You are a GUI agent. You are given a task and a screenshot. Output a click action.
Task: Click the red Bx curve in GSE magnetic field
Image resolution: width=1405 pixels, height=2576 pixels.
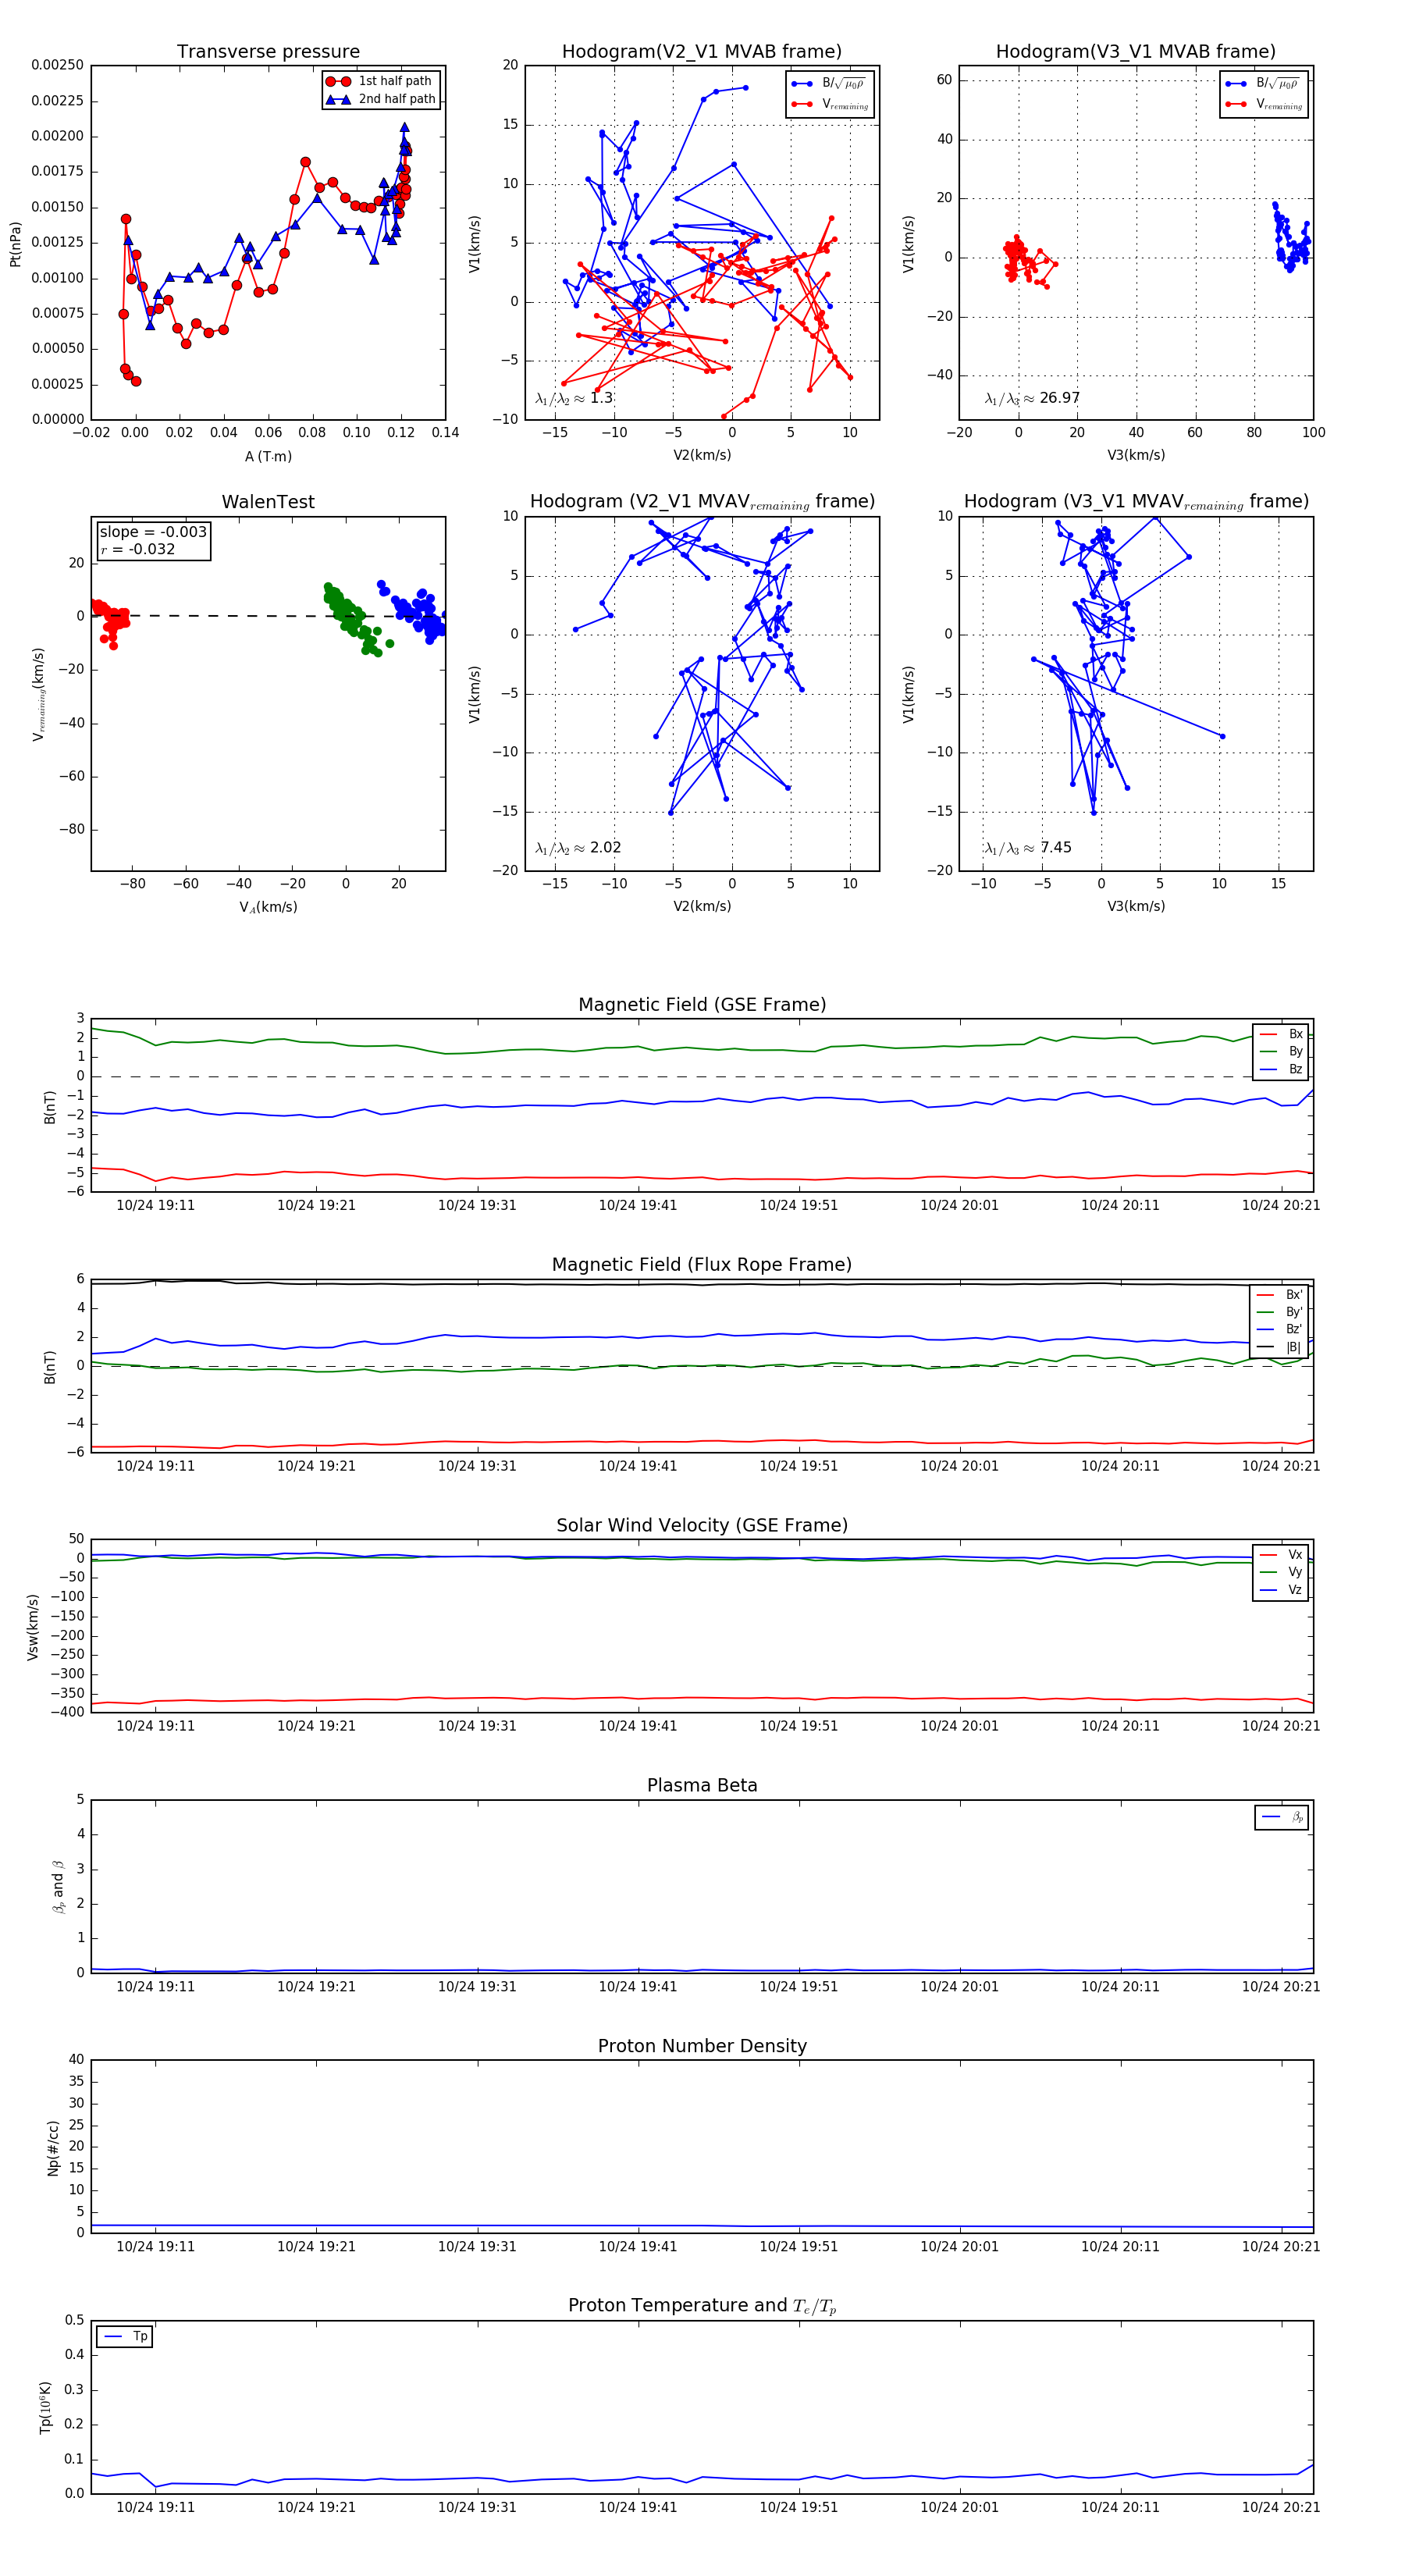pyautogui.click(x=700, y=1178)
